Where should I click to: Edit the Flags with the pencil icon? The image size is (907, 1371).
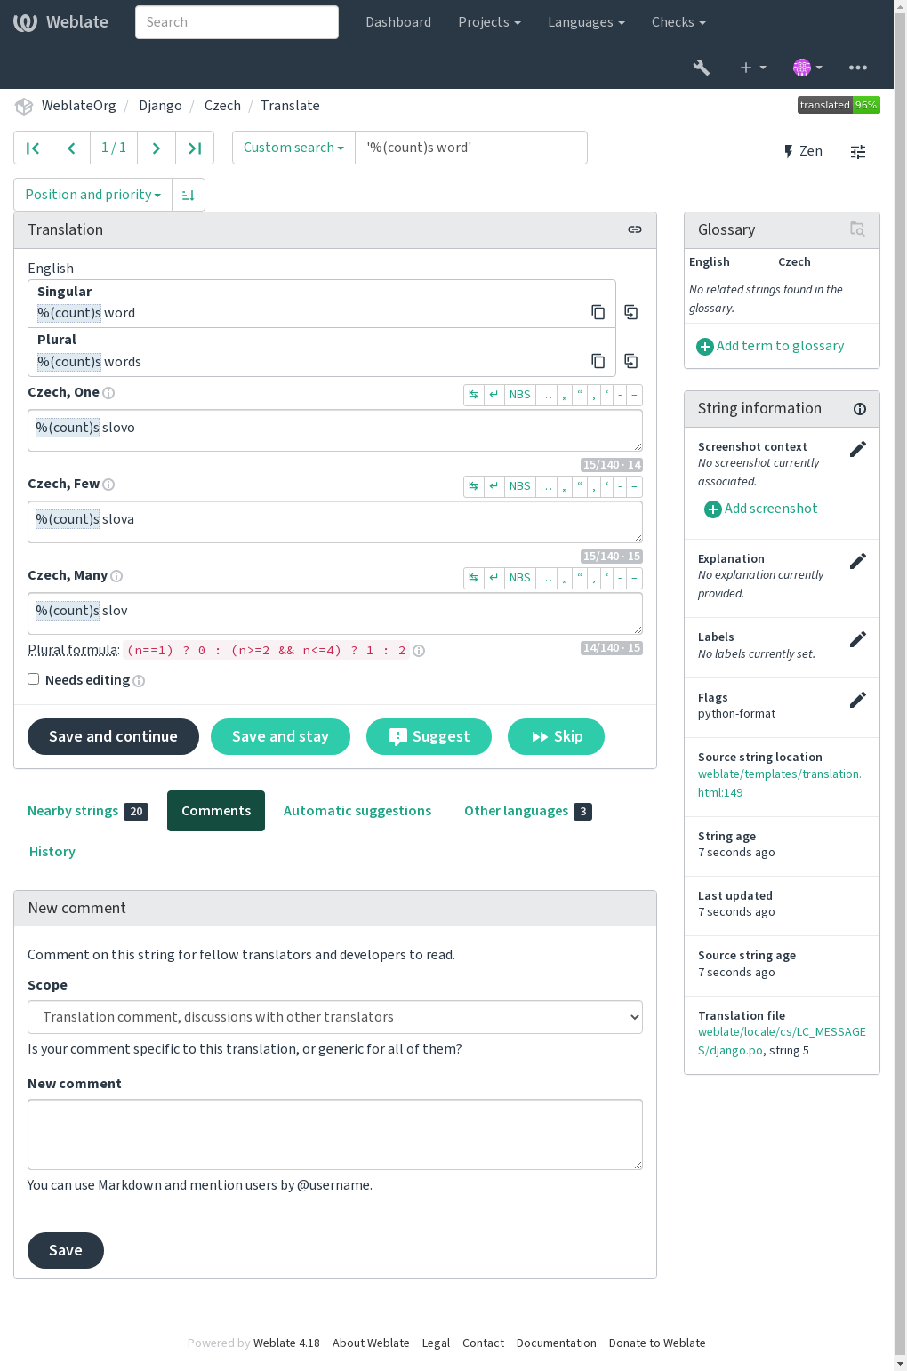click(858, 700)
